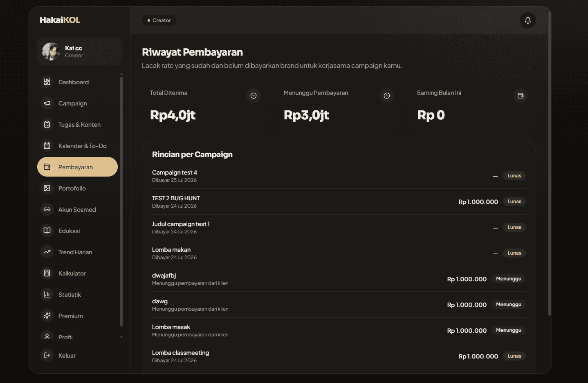
Task: Click the Akun Sosmed link icon
Action: 47,209
